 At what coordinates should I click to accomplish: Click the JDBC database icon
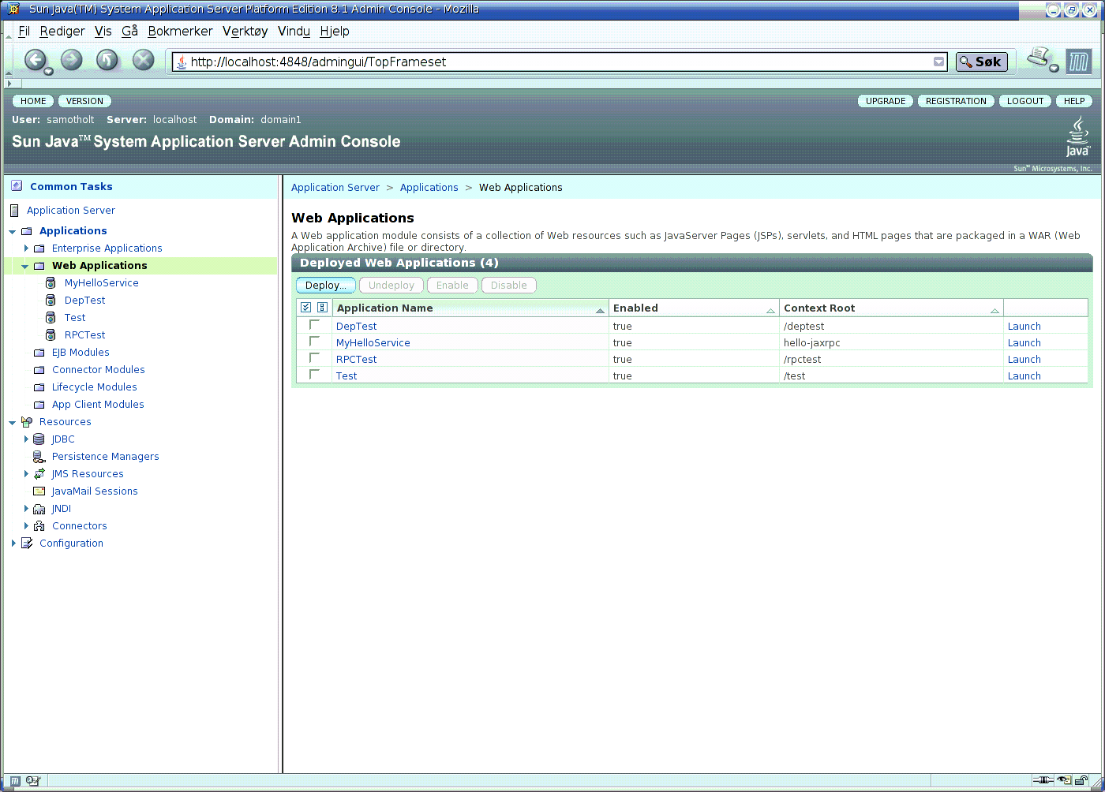pyautogui.click(x=39, y=439)
